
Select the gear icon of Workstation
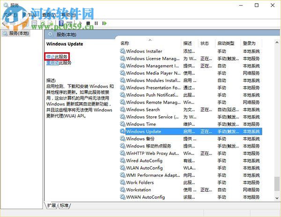click(123, 189)
